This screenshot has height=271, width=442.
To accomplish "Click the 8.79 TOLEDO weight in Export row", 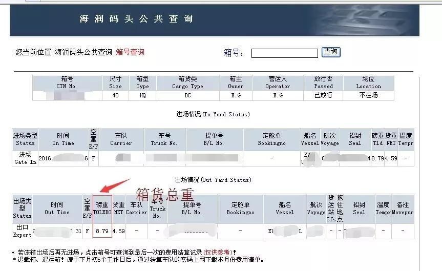I will tap(102, 231).
